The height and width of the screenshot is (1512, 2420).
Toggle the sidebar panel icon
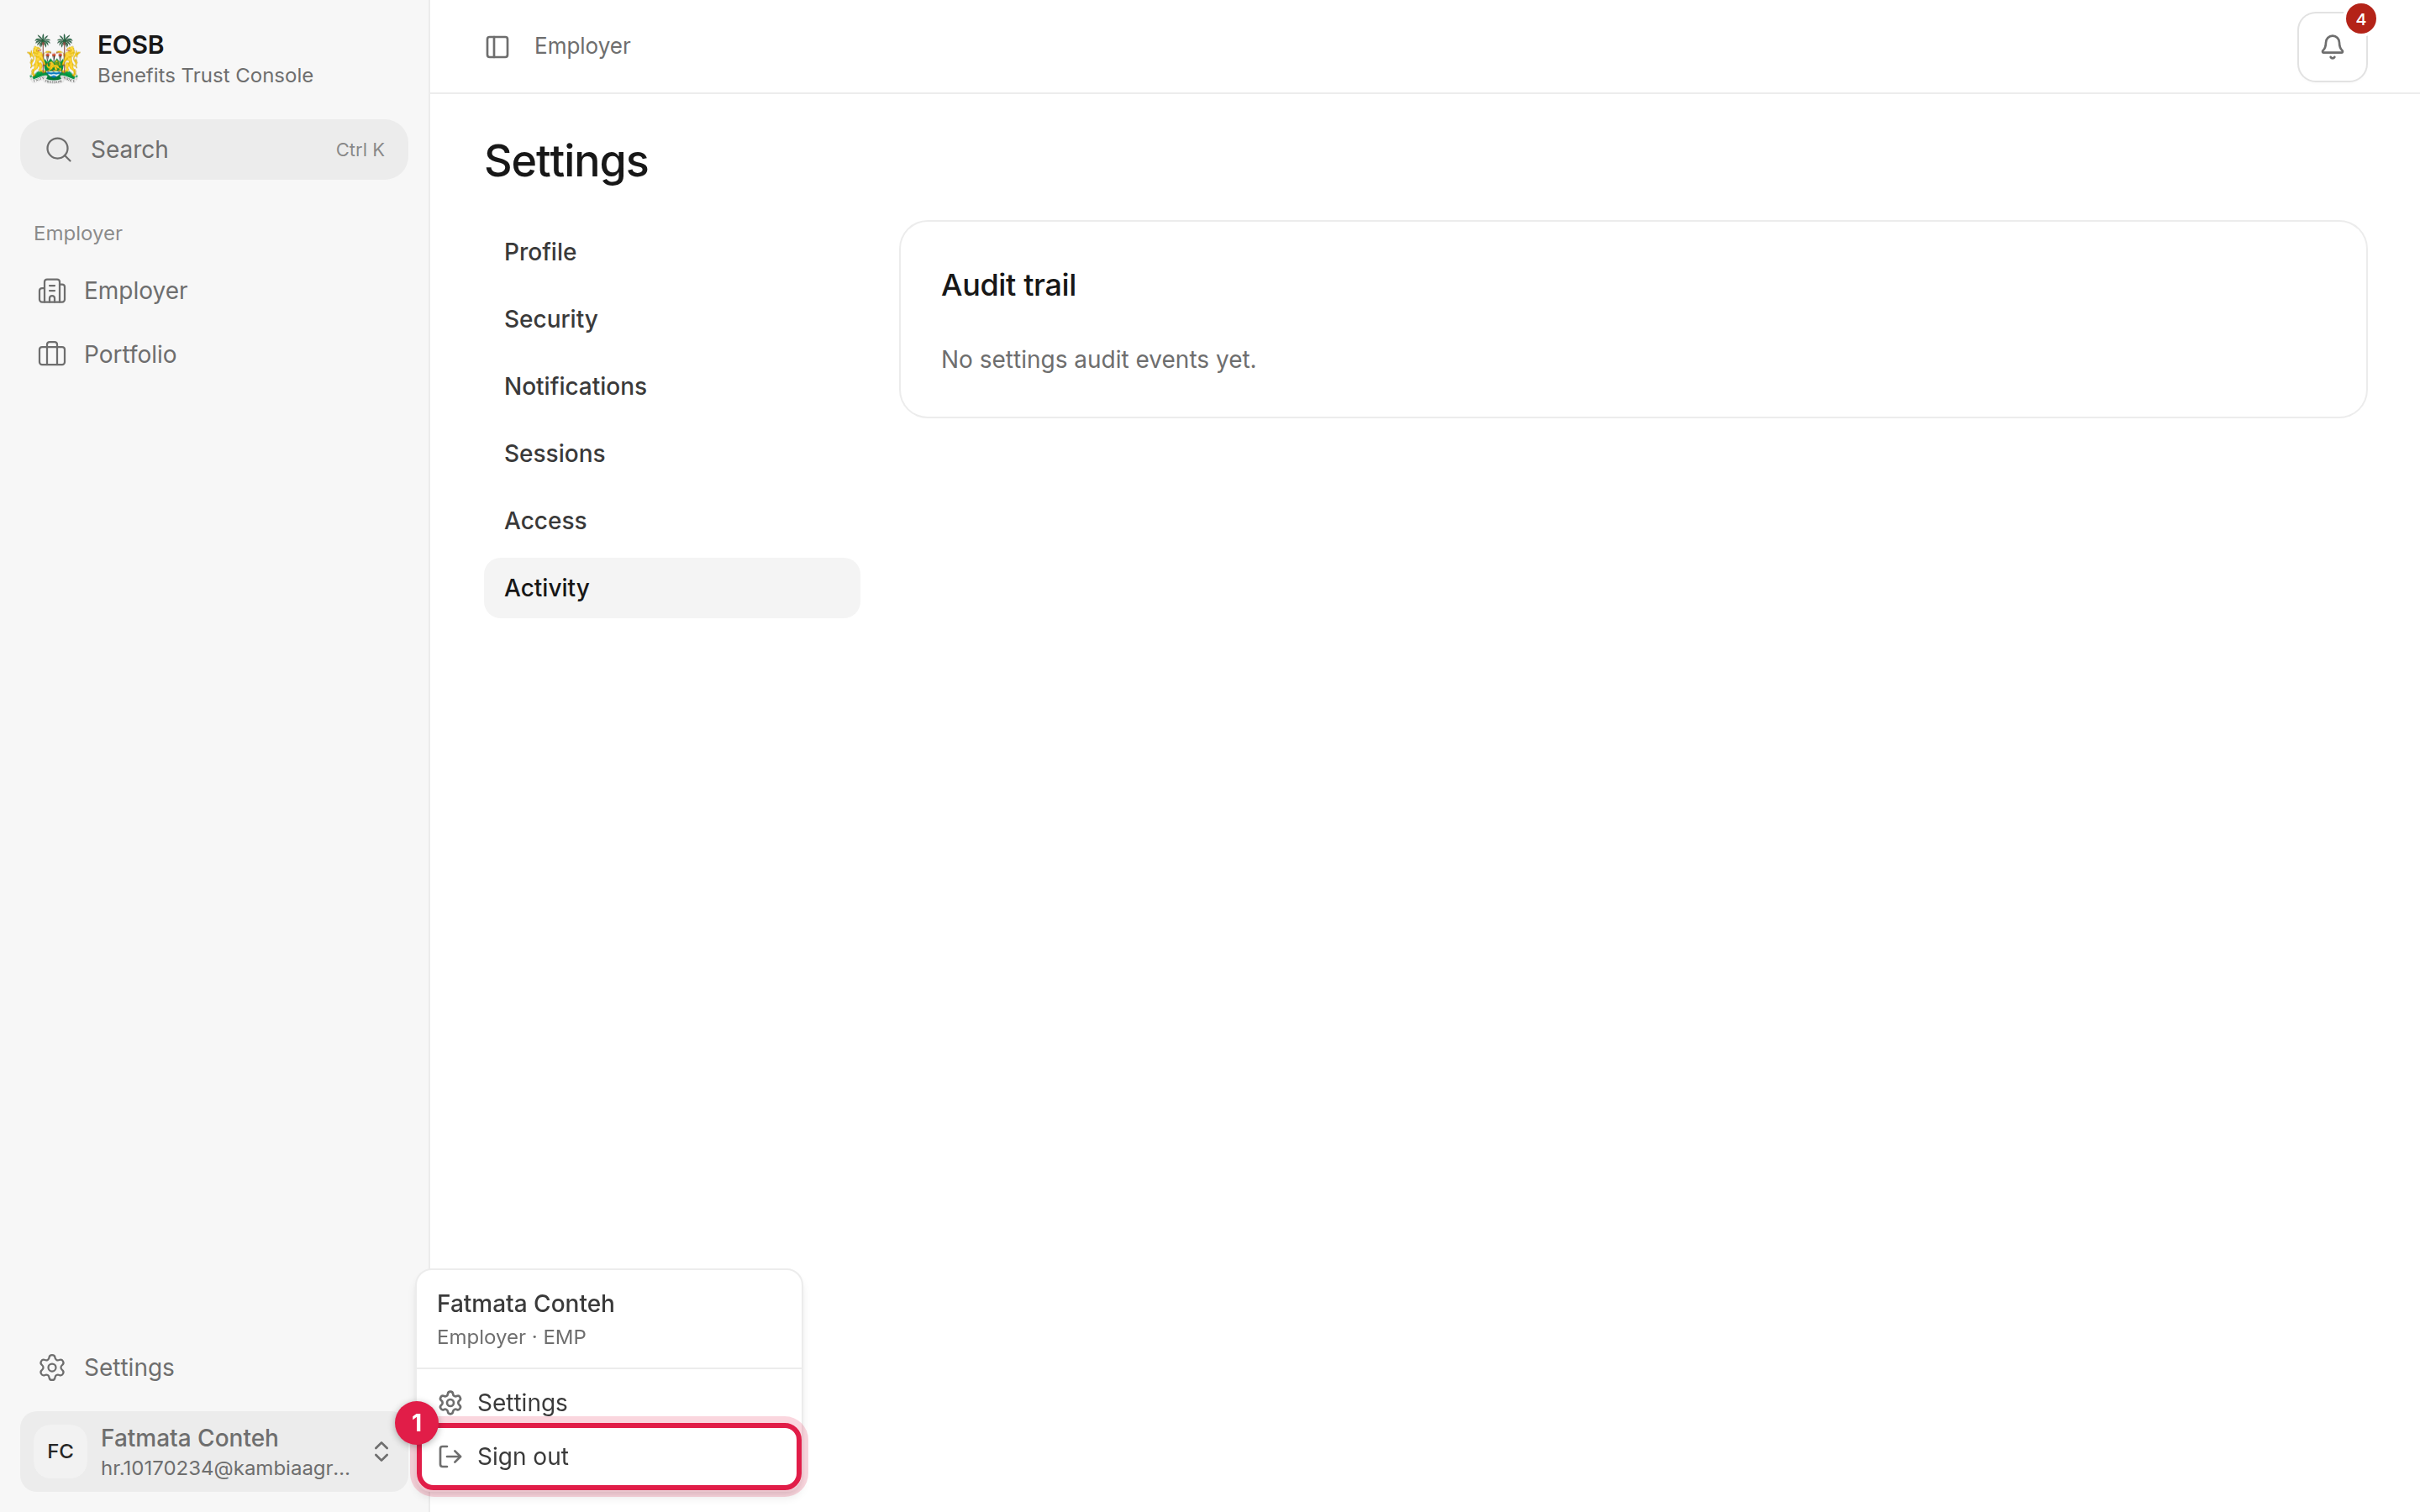point(497,47)
